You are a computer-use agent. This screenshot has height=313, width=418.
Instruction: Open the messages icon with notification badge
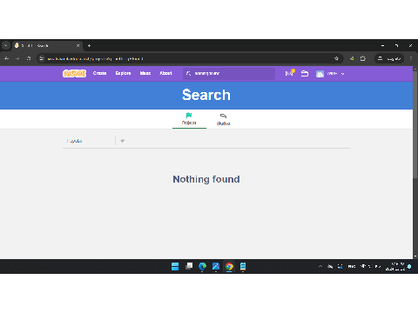point(290,73)
